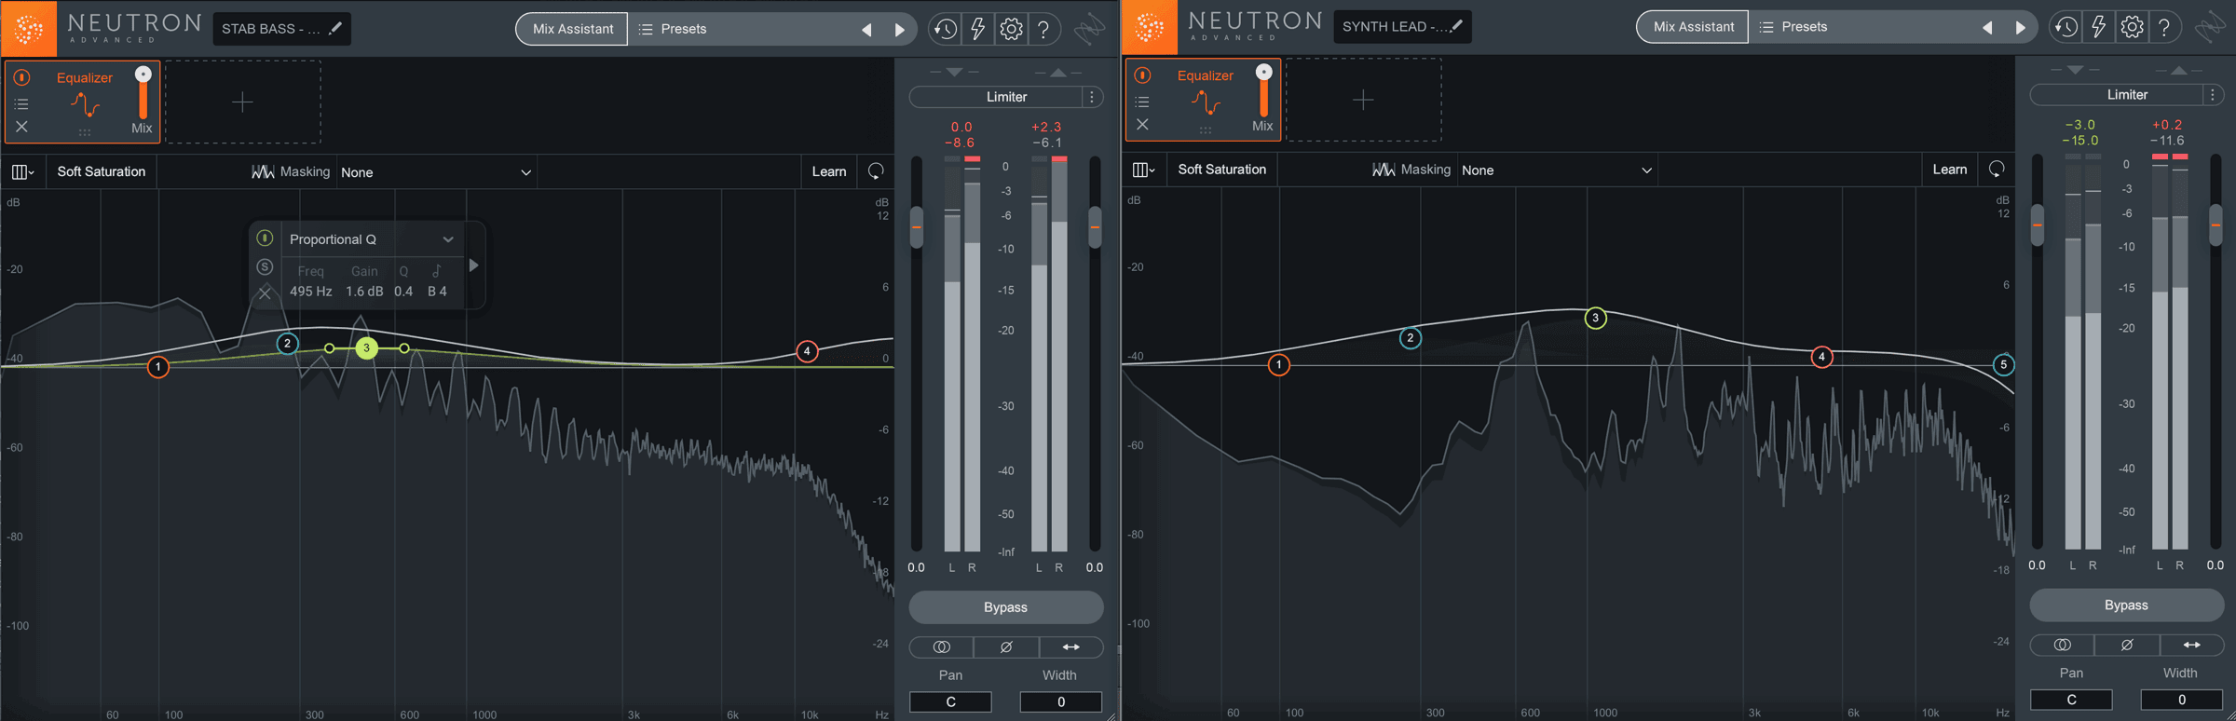Viewport: 2236px width, 721px height.
Task: Open Equalizer module presets list in STAB BASS
Action: coord(22,103)
